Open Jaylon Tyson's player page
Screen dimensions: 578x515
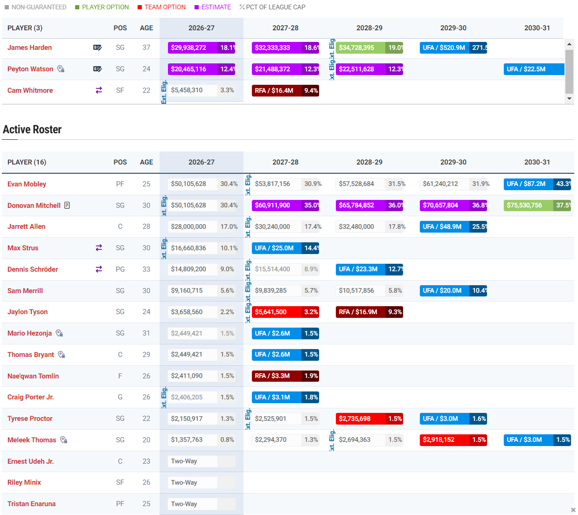[28, 312]
